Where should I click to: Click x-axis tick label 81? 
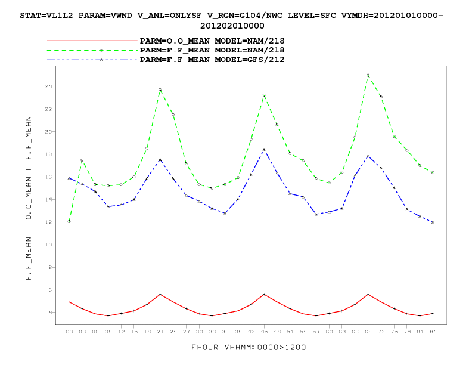coord(420,332)
